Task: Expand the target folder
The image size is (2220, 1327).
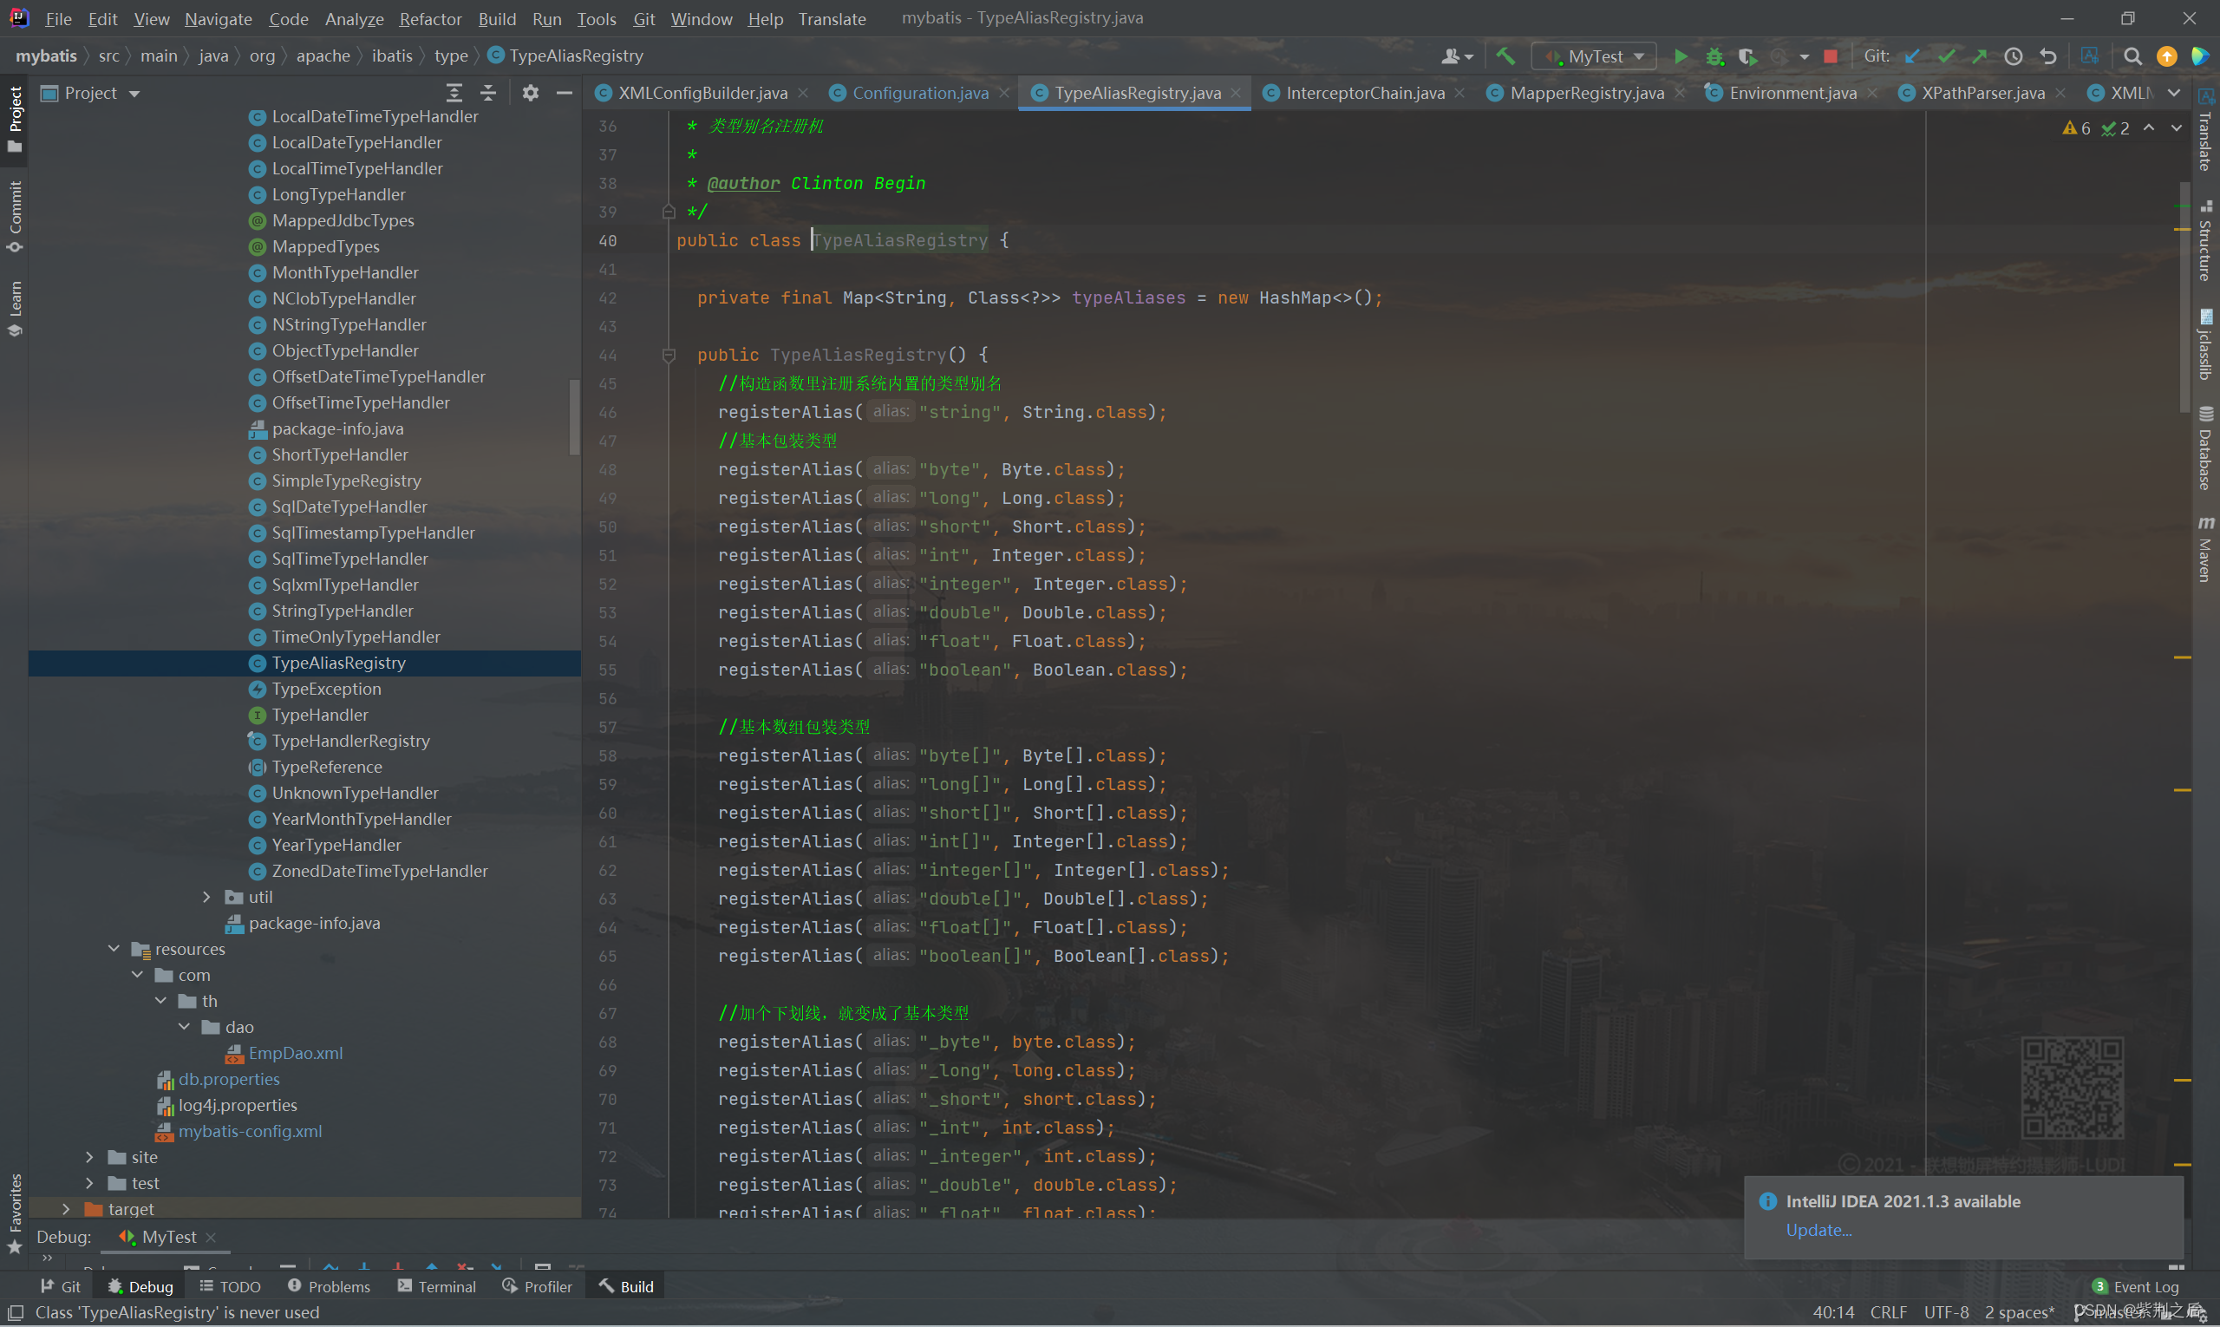Action: [x=66, y=1209]
